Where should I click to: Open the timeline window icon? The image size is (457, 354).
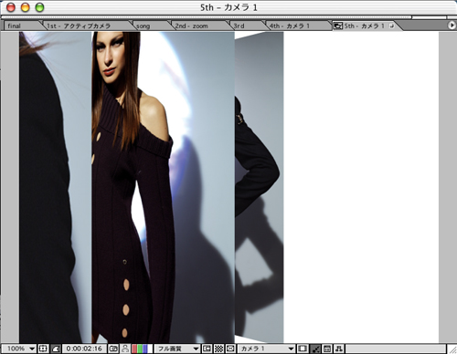point(327,349)
